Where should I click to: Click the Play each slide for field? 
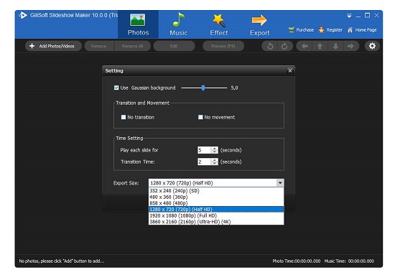coord(204,150)
